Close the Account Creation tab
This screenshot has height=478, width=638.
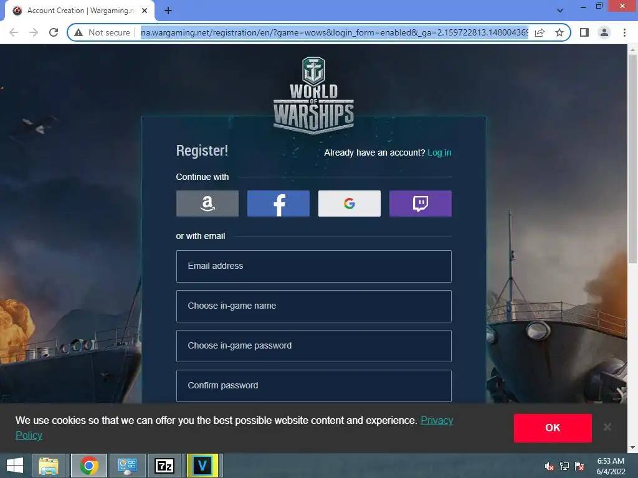(x=145, y=11)
